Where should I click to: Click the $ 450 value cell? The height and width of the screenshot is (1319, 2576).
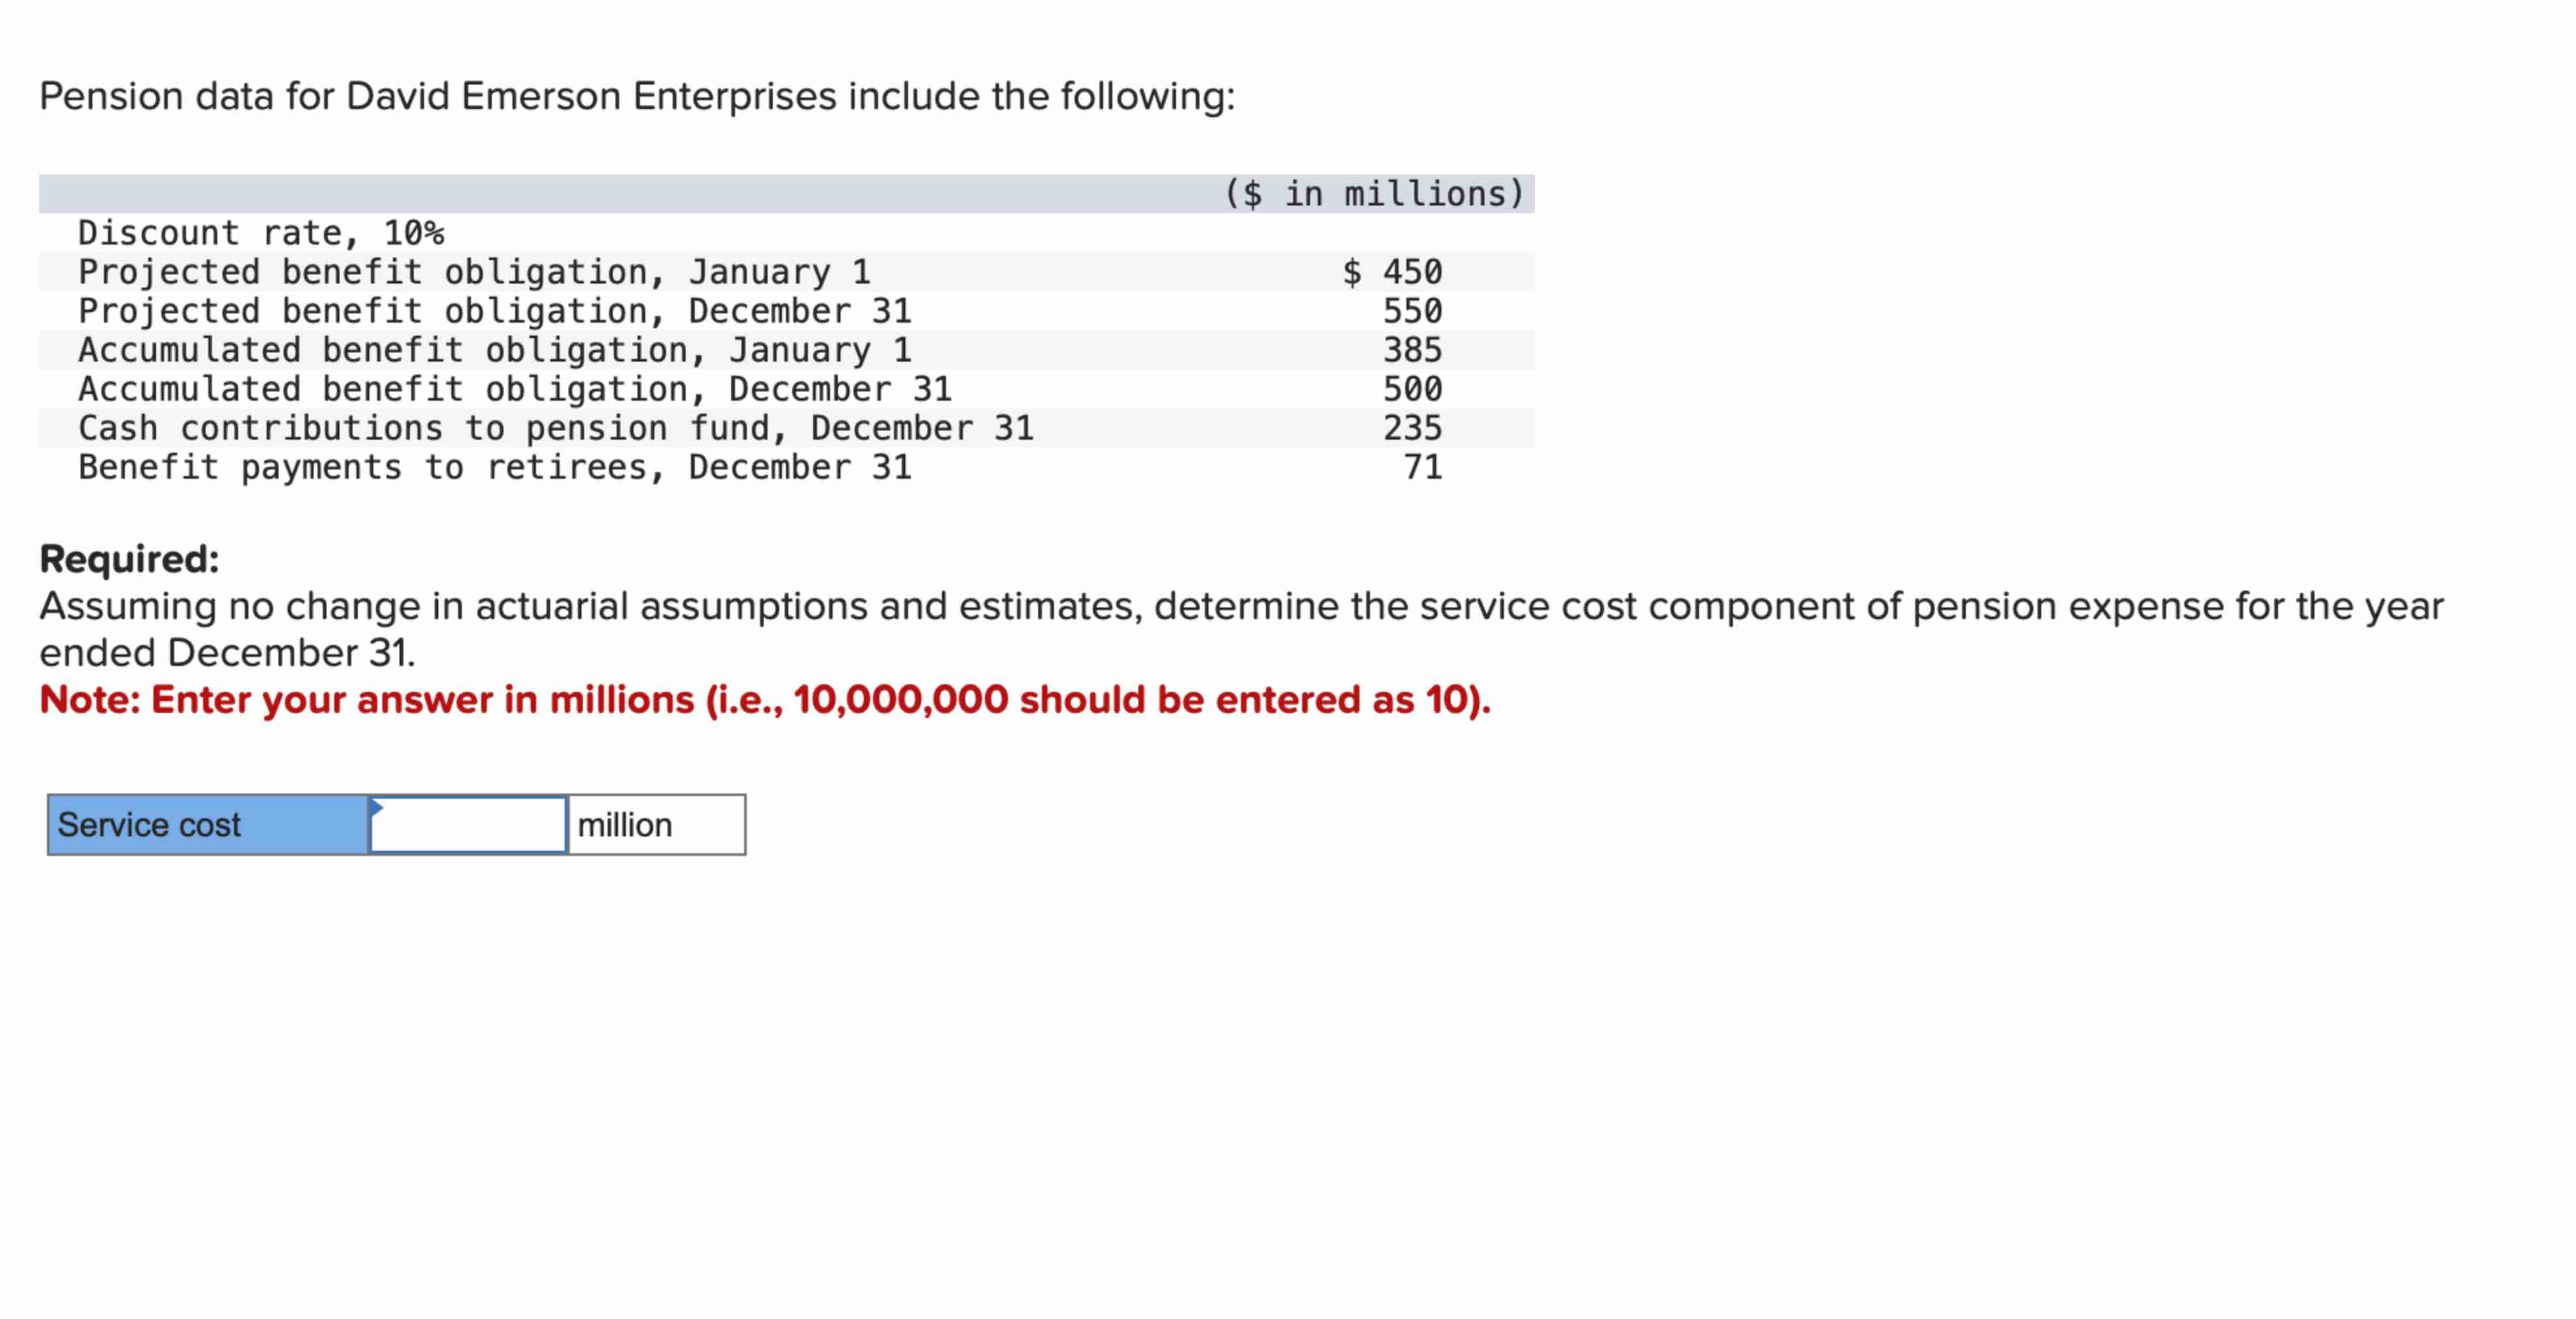pos(1394,271)
